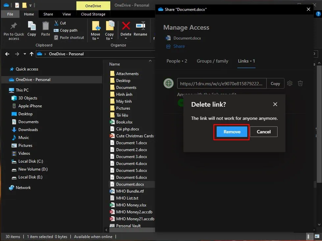Click the Back arrow navigation button

(7, 54)
